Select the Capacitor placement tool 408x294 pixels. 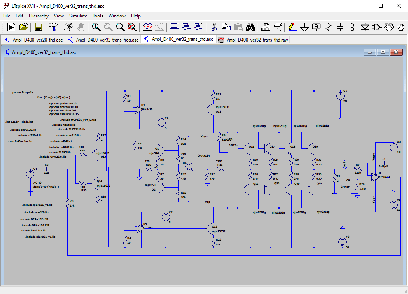(x=340, y=27)
